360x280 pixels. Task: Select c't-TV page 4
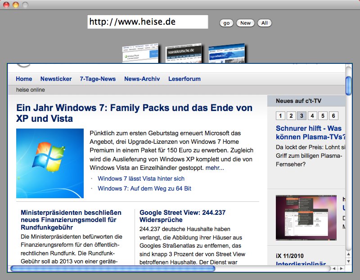tap(312, 116)
